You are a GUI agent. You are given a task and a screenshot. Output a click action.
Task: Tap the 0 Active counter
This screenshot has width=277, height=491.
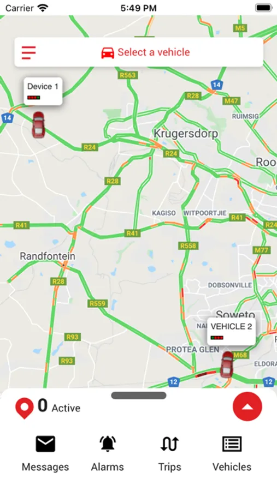pyautogui.click(x=59, y=406)
